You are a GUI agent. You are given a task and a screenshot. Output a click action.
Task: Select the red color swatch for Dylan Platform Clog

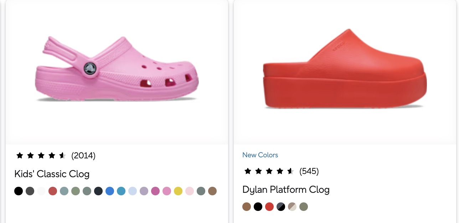pos(269,207)
